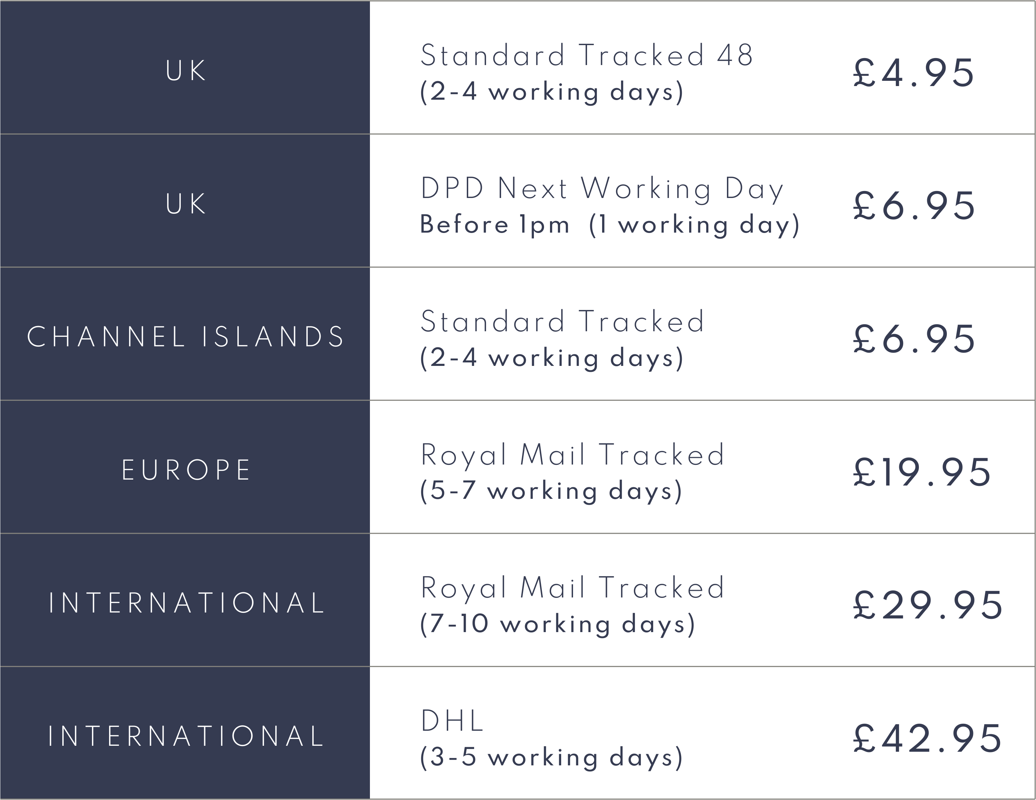Click the DHL service name
This screenshot has width=1036, height=800.
click(452, 721)
